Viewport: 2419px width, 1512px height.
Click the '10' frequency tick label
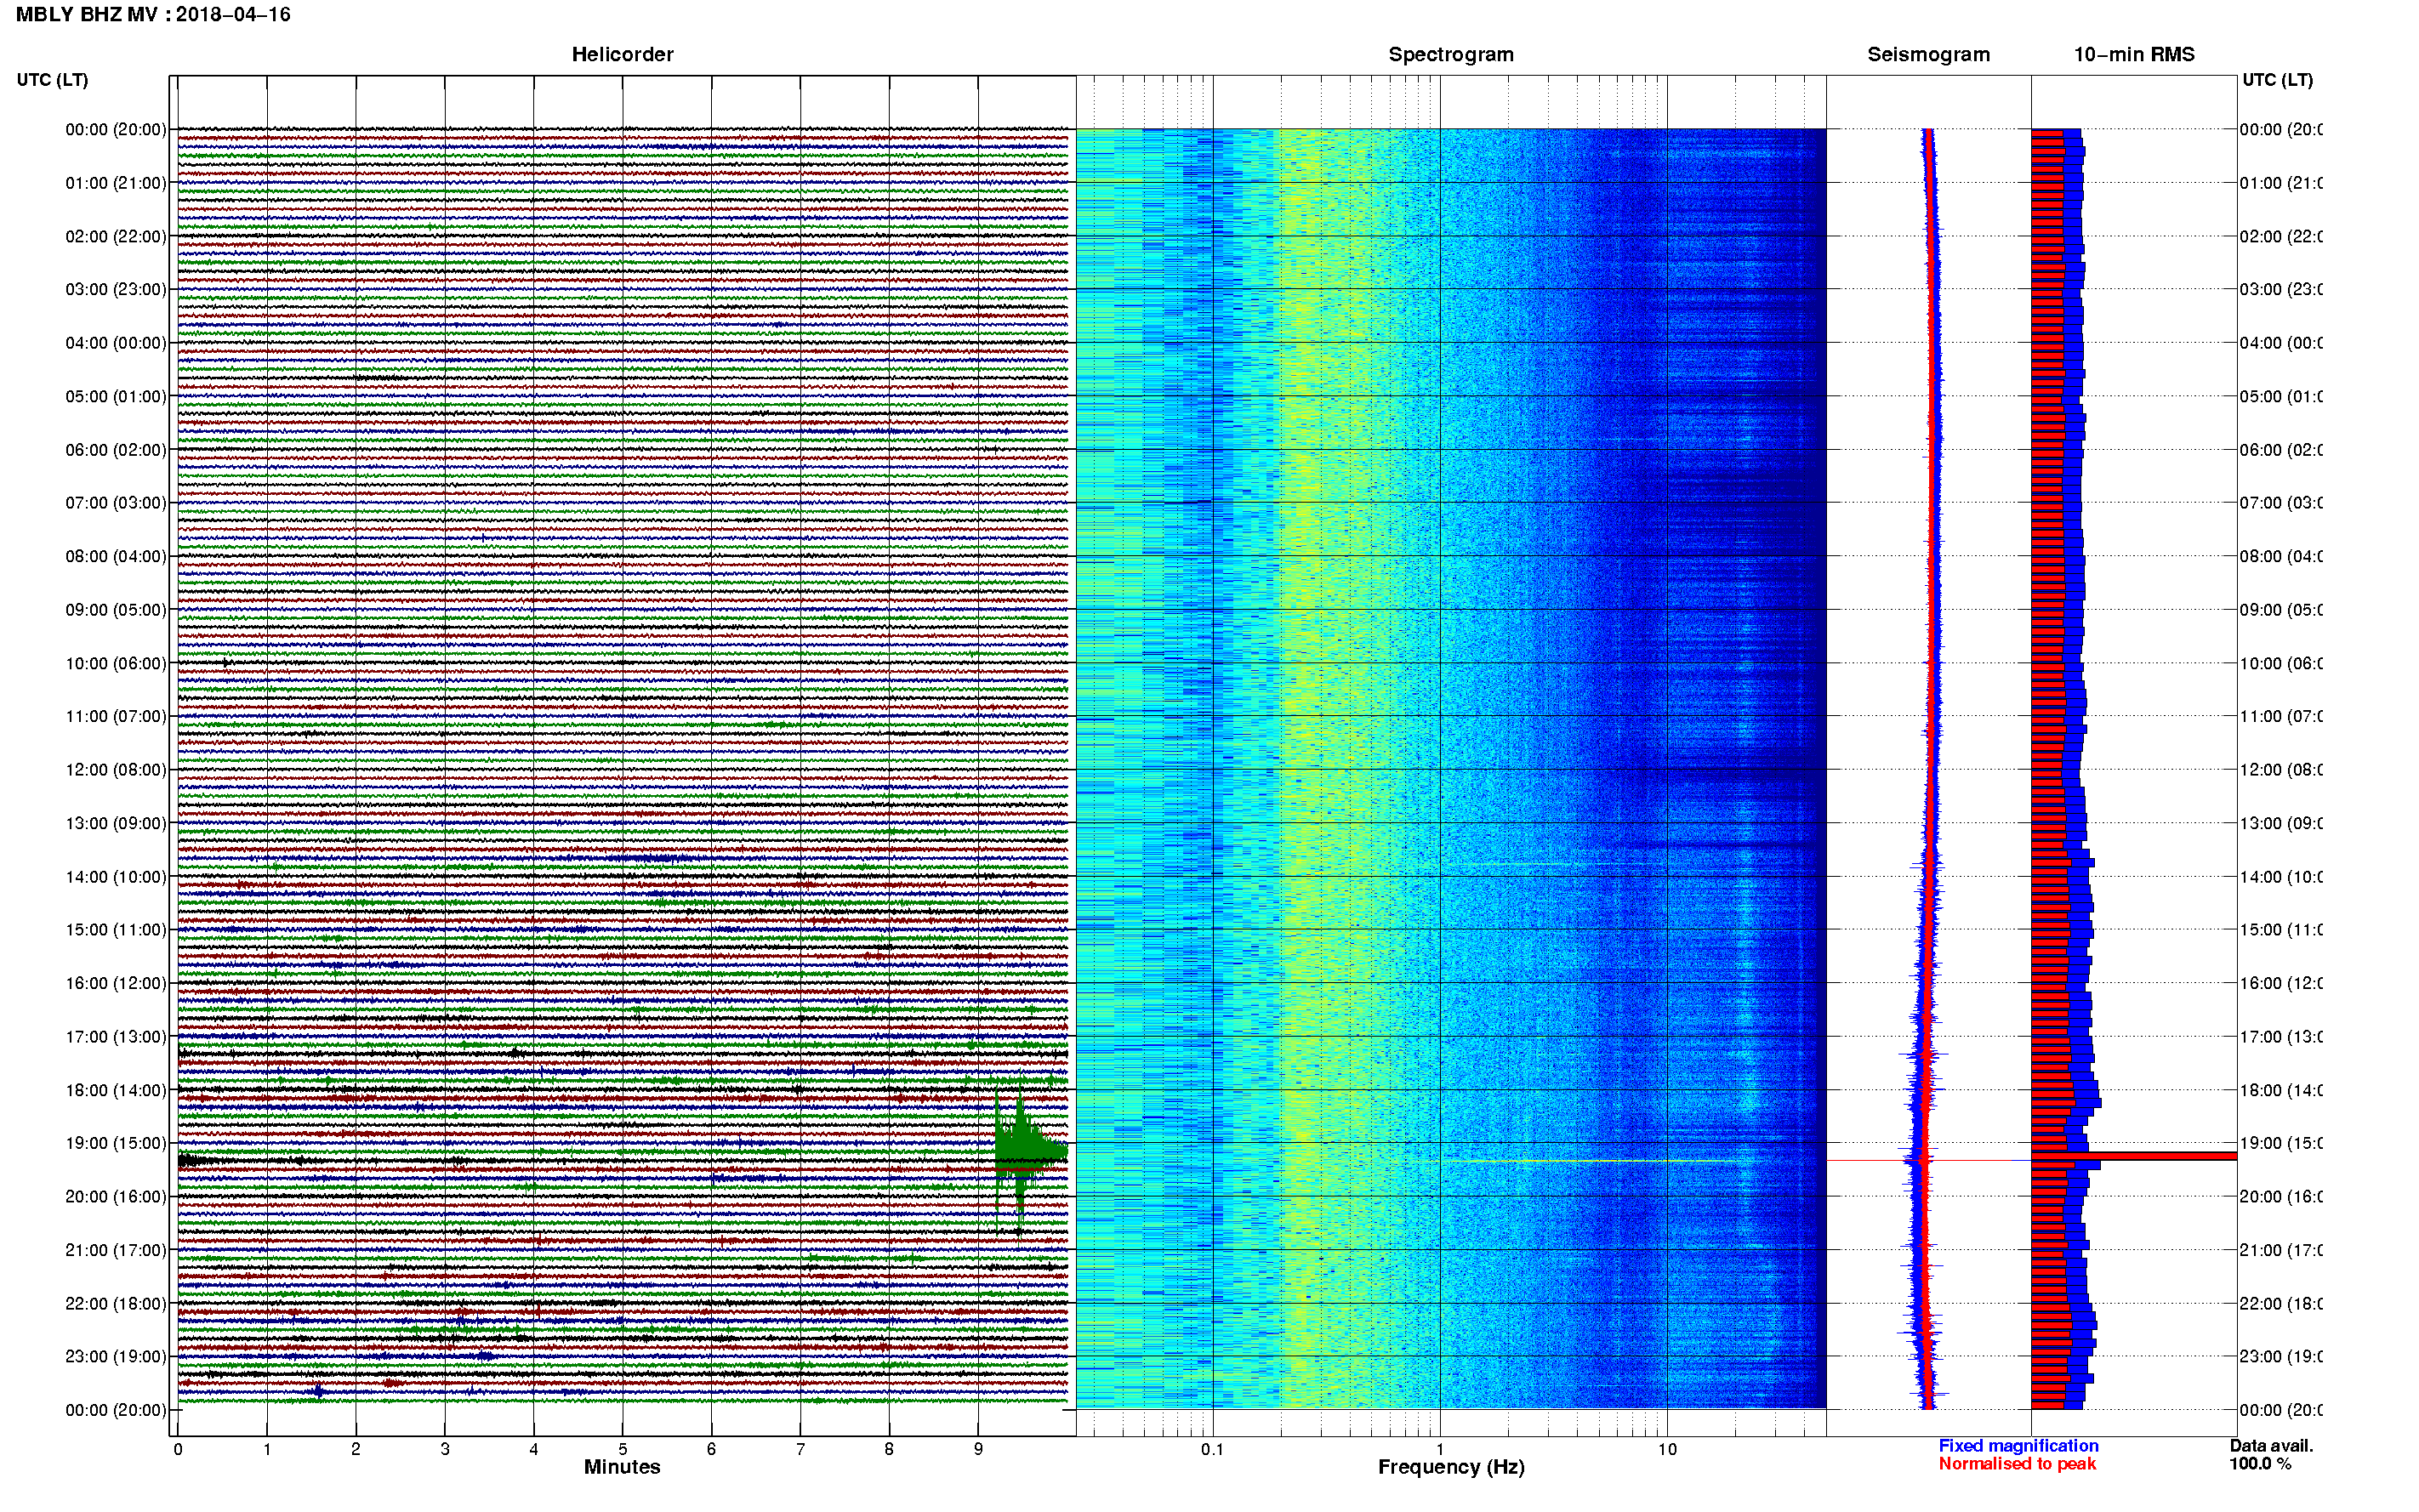tap(1667, 1449)
